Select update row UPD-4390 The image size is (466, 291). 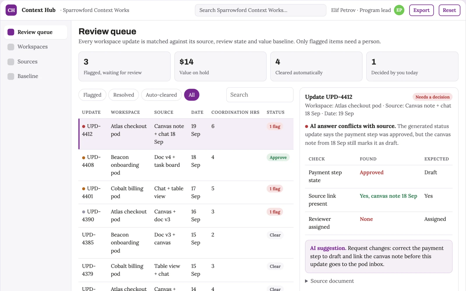(186, 216)
